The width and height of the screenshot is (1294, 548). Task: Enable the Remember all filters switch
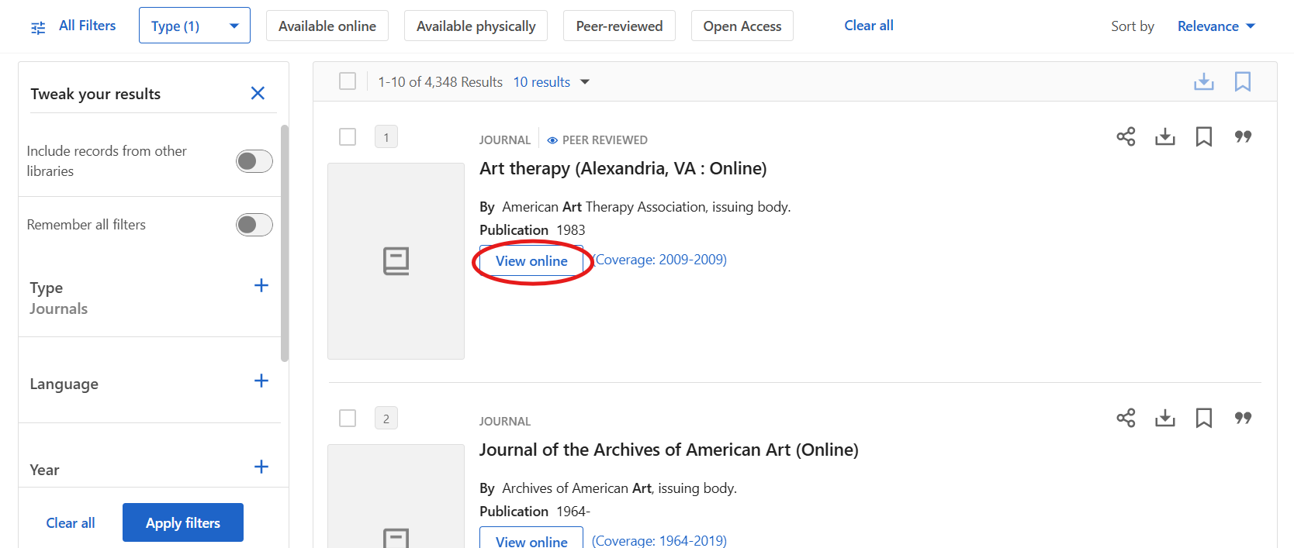click(x=254, y=225)
